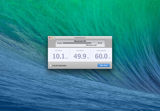Click the 83% space used label
The width and height of the screenshot is (160, 111).
pyautogui.click(x=91, y=45)
